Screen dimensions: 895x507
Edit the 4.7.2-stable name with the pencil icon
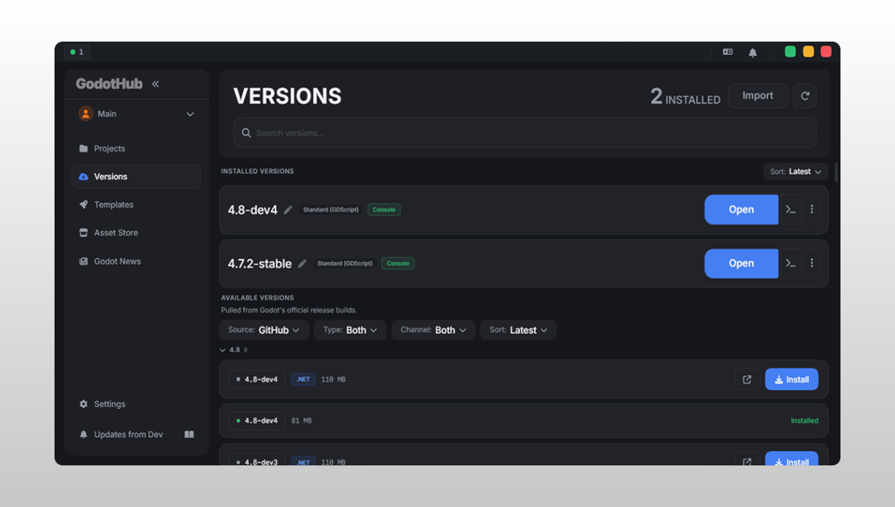point(303,264)
